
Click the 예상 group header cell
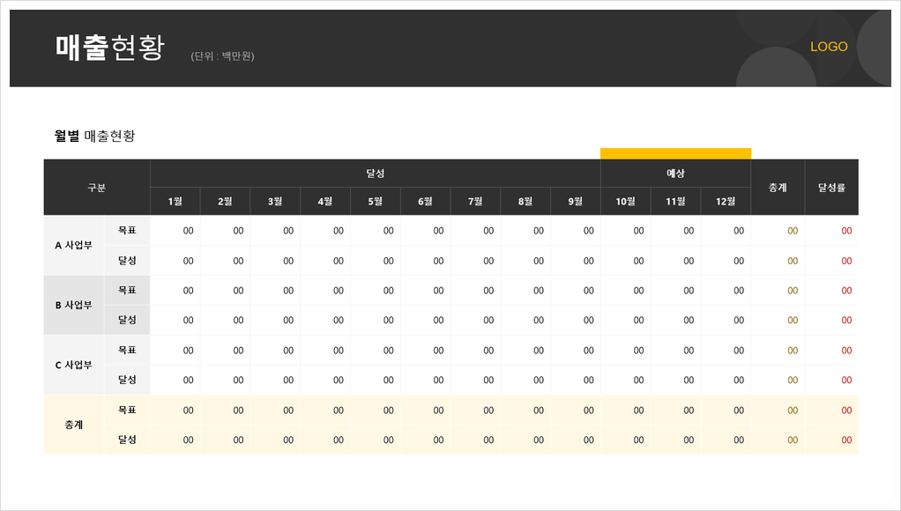point(675,174)
